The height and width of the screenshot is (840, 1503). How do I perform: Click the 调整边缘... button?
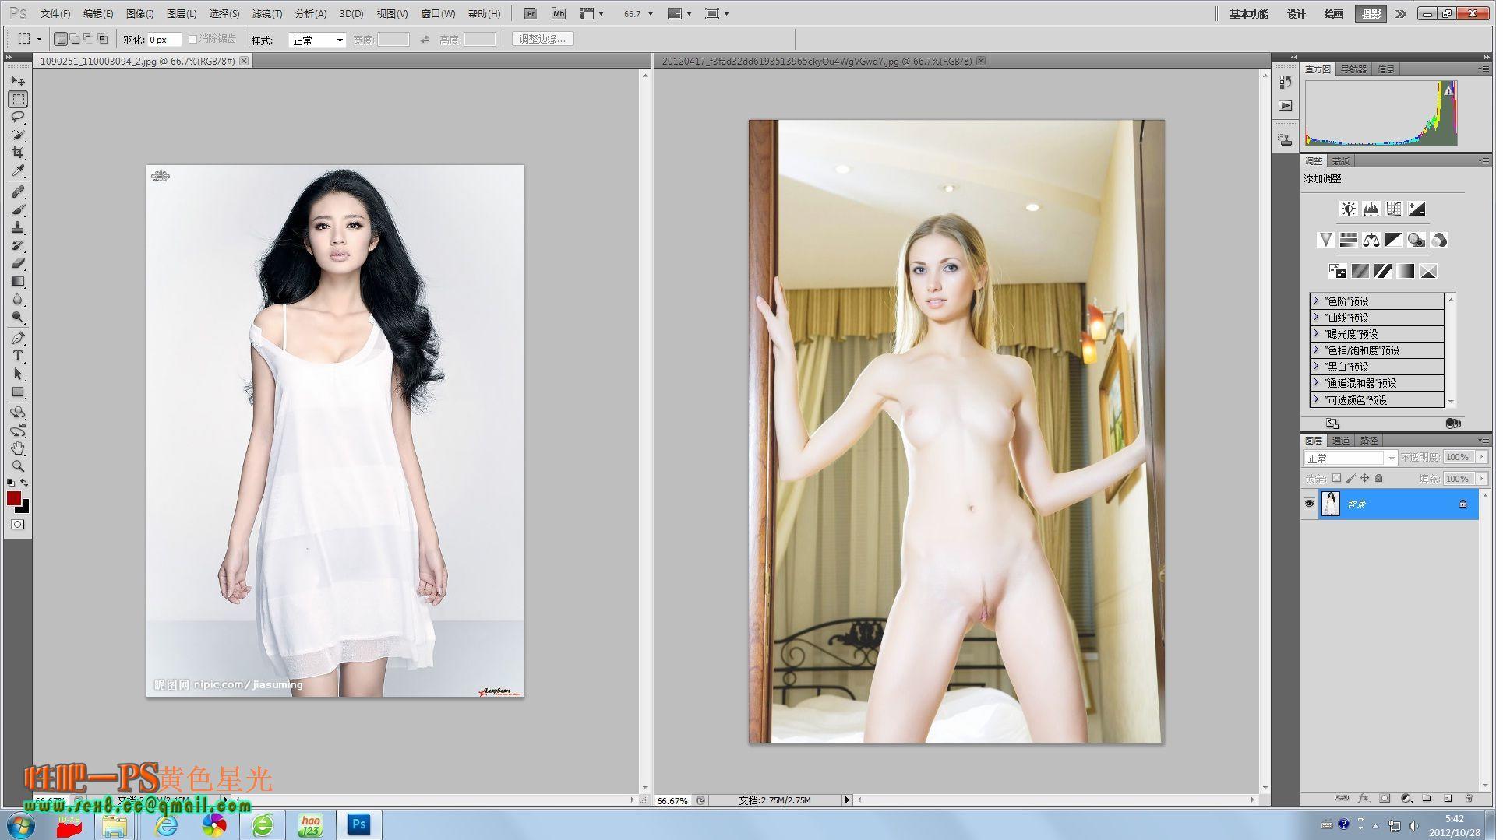[542, 39]
